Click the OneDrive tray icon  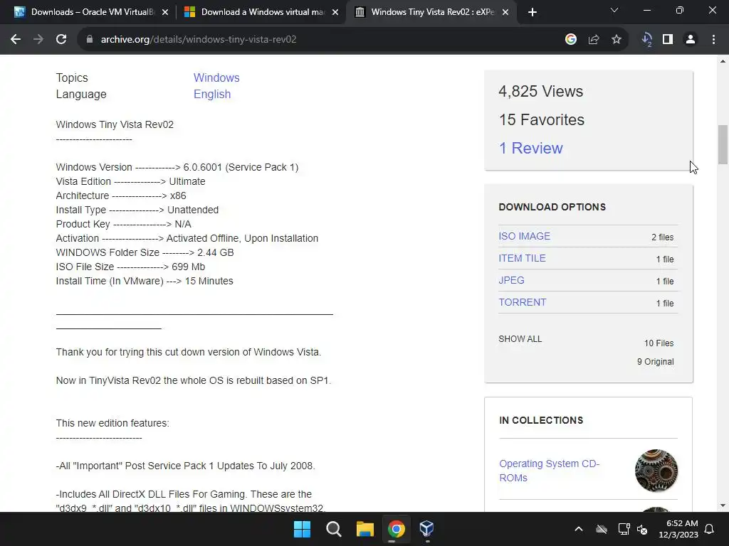click(602, 529)
